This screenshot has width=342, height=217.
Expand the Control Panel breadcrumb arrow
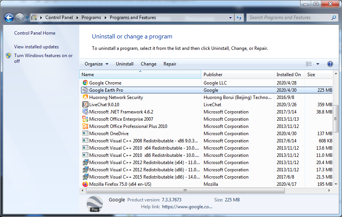(77, 18)
